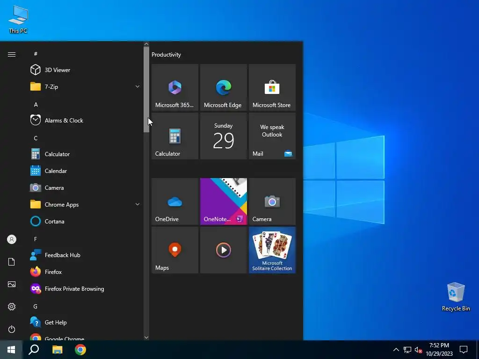Open the Mail tile

coord(272,136)
